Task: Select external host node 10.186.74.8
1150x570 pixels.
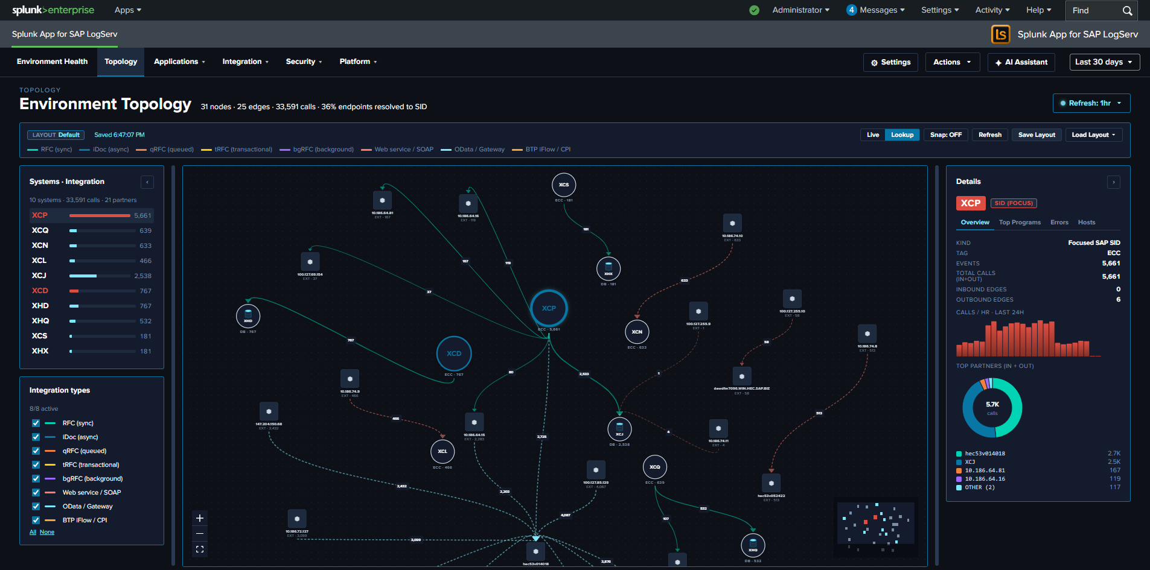Action: point(867,334)
